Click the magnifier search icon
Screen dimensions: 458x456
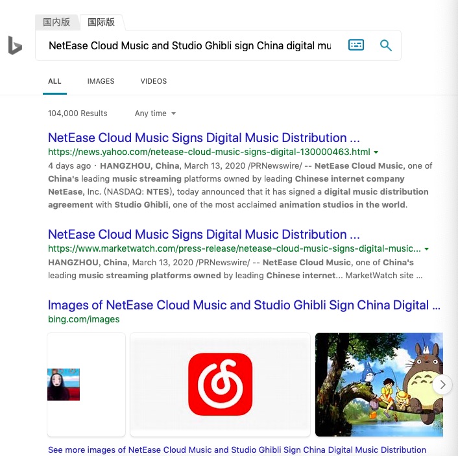(385, 45)
